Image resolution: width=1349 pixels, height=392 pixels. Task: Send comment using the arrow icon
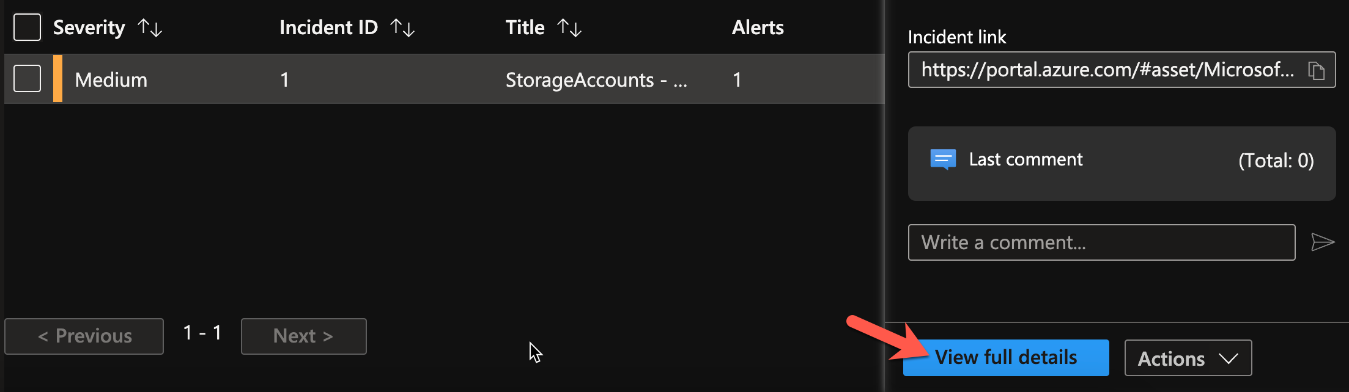(1322, 242)
